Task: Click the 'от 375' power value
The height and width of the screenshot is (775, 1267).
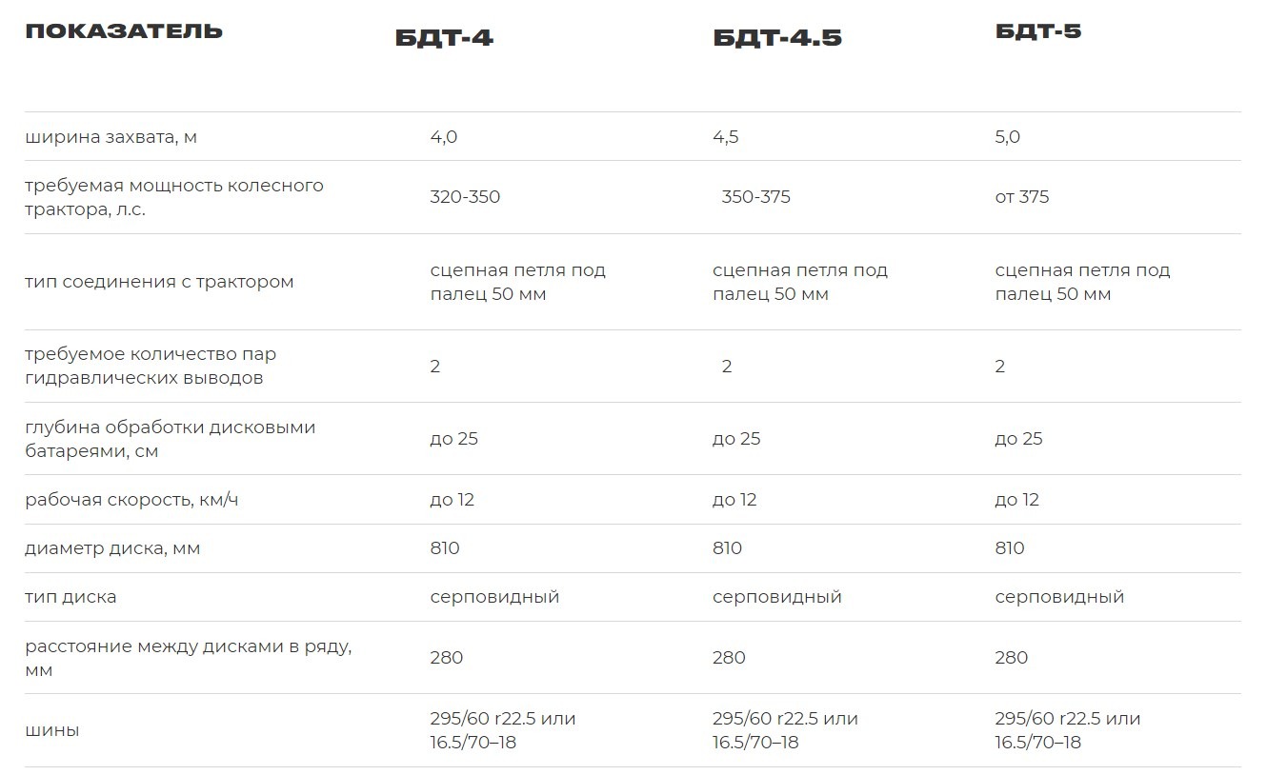Action: click(1022, 197)
